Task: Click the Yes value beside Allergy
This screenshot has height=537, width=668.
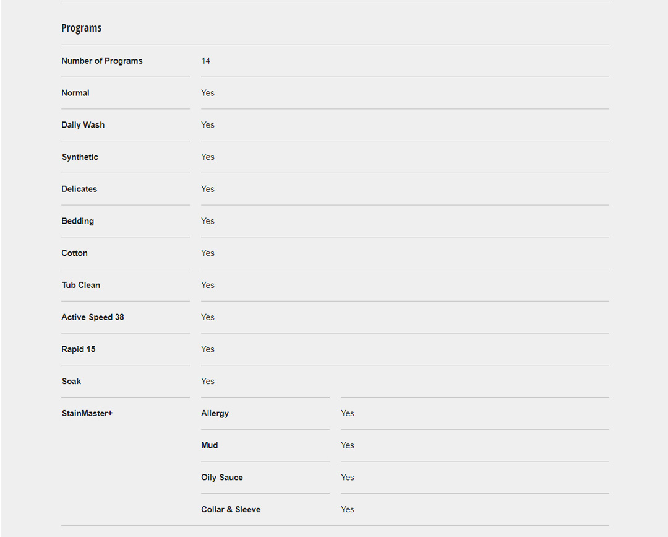Action: [x=348, y=413]
